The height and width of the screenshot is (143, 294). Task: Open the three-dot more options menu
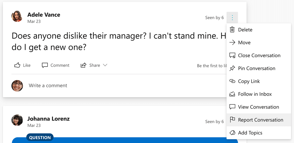tap(232, 18)
